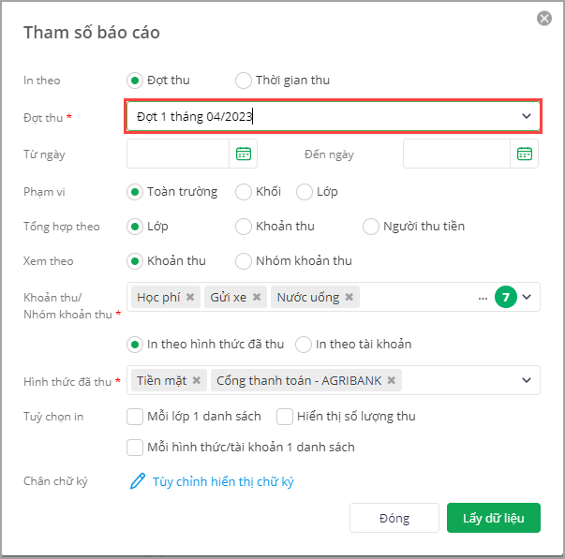
Task: Click the green 7 count badge
Action: [506, 297]
